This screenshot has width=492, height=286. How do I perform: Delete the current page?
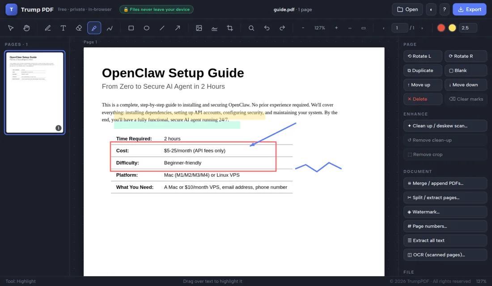423,99
